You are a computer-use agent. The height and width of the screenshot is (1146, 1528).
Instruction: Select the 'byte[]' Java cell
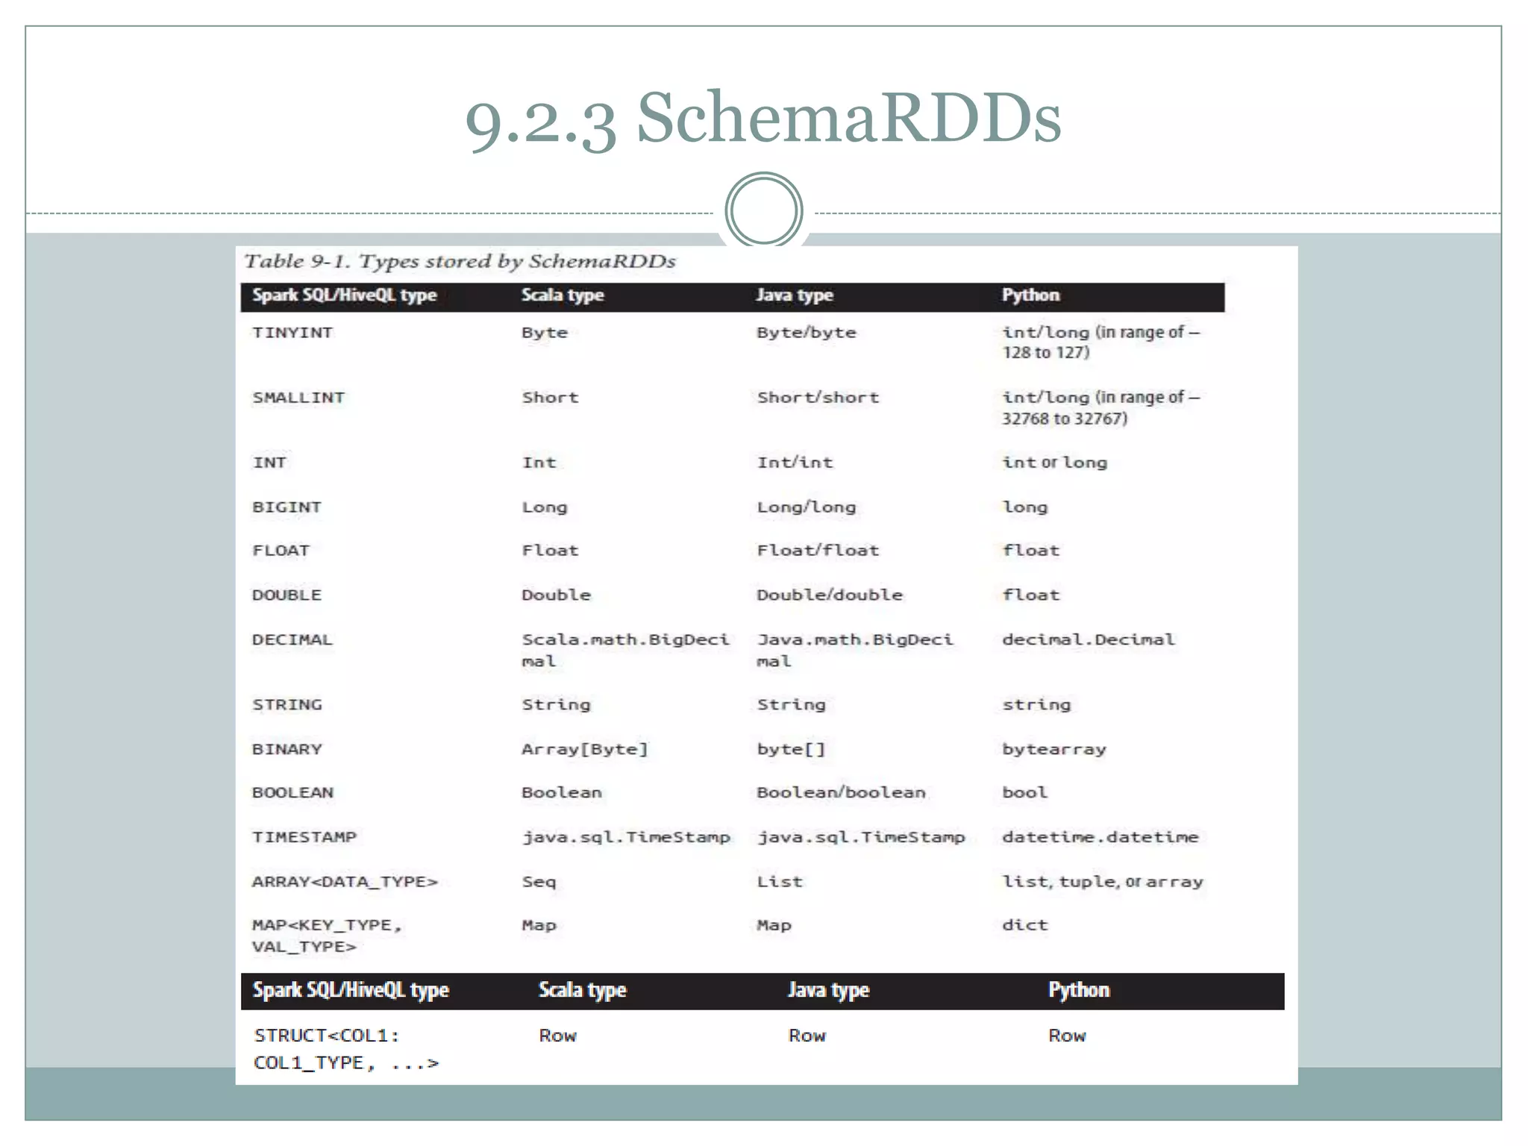[x=792, y=749]
